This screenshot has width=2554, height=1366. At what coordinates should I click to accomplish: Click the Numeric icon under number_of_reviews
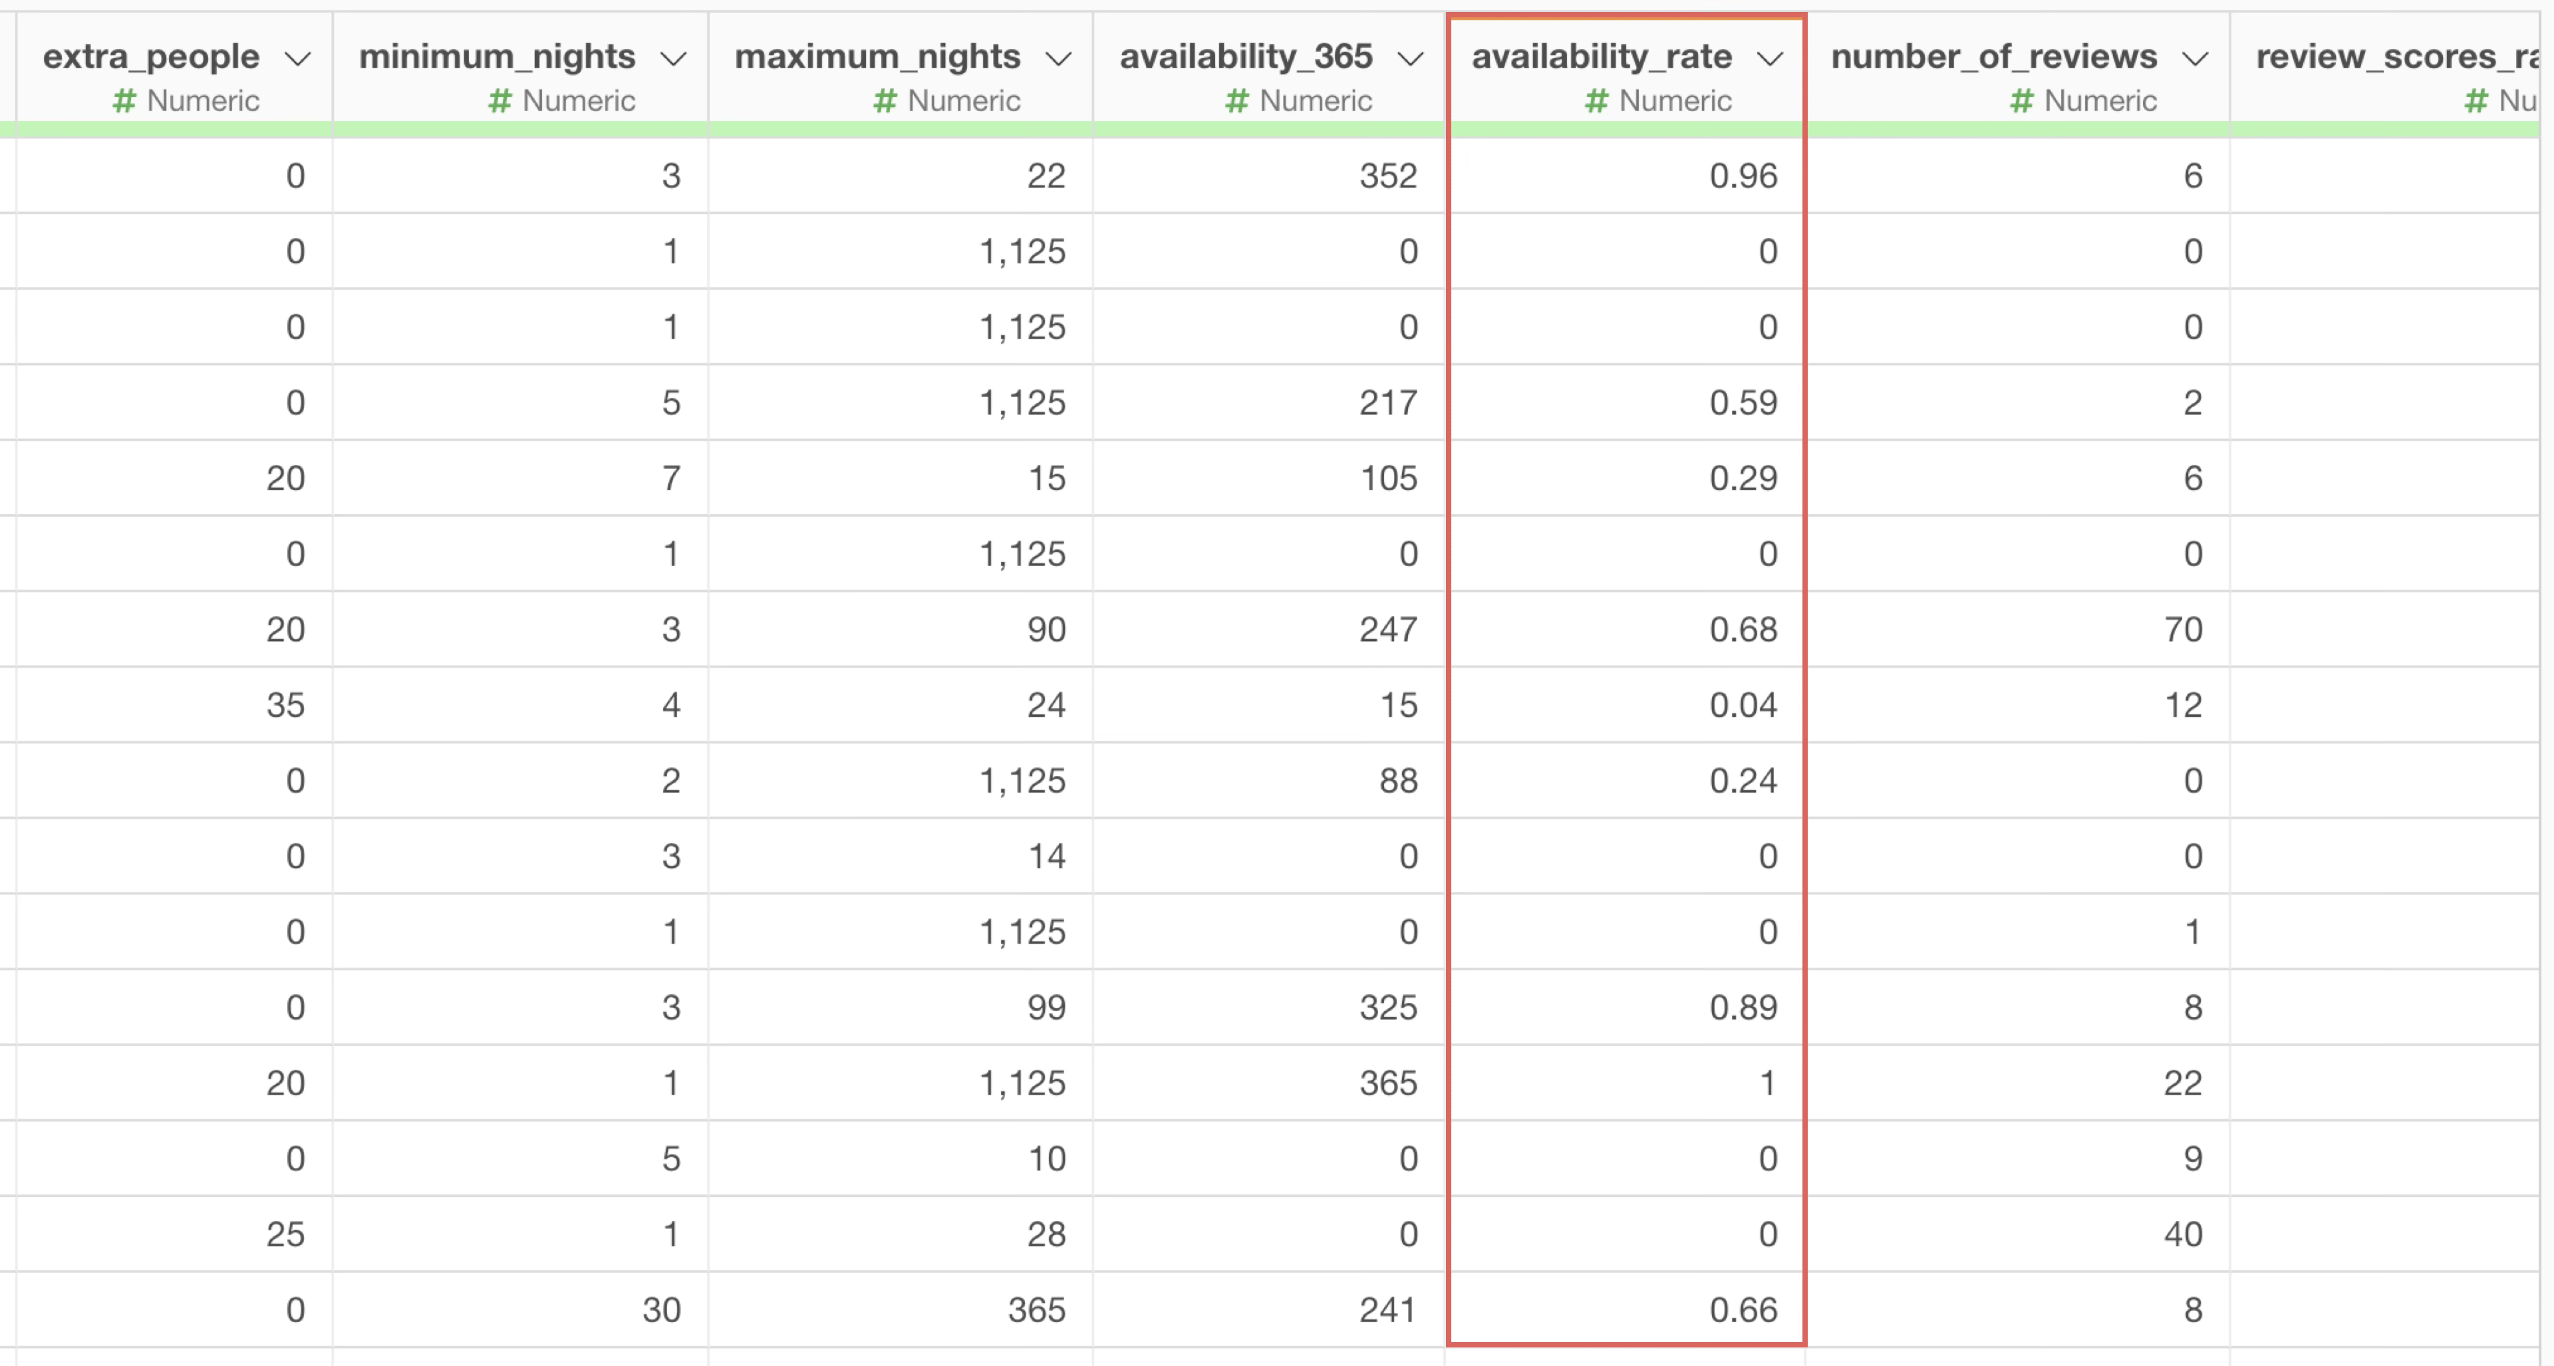(2022, 100)
